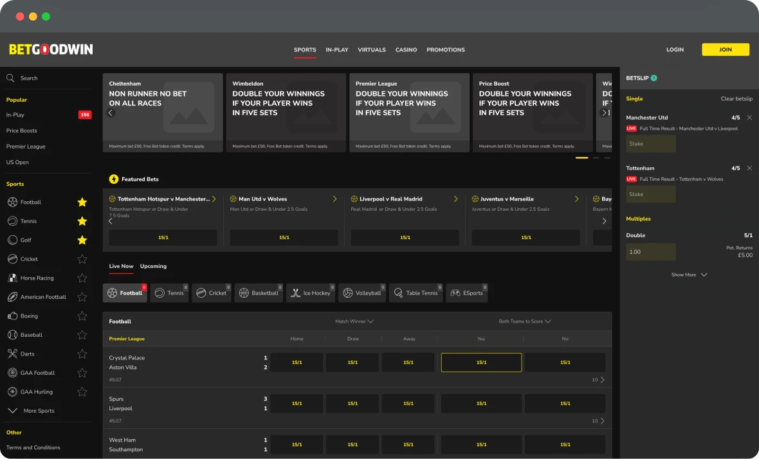Open the In-Play navigation tab

[337, 50]
